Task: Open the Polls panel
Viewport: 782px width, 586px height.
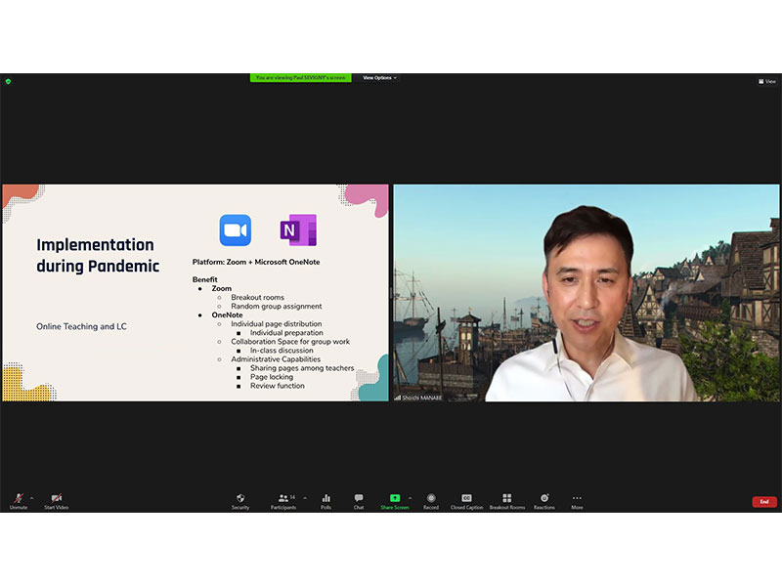Action: (x=326, y=500)
